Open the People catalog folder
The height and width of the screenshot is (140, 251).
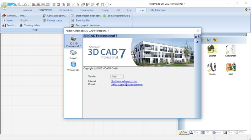point(212,69)
